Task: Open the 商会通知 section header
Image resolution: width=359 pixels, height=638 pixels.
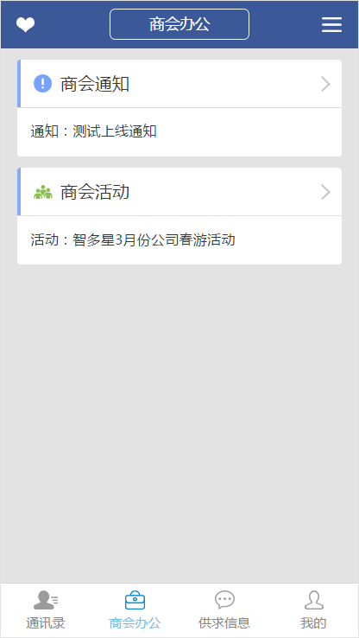Action: tap(179, 84)
